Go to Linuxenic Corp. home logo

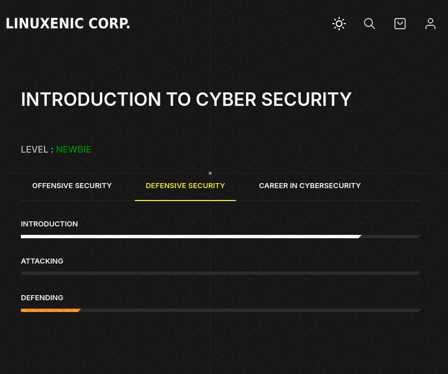(x=68, y=24)
